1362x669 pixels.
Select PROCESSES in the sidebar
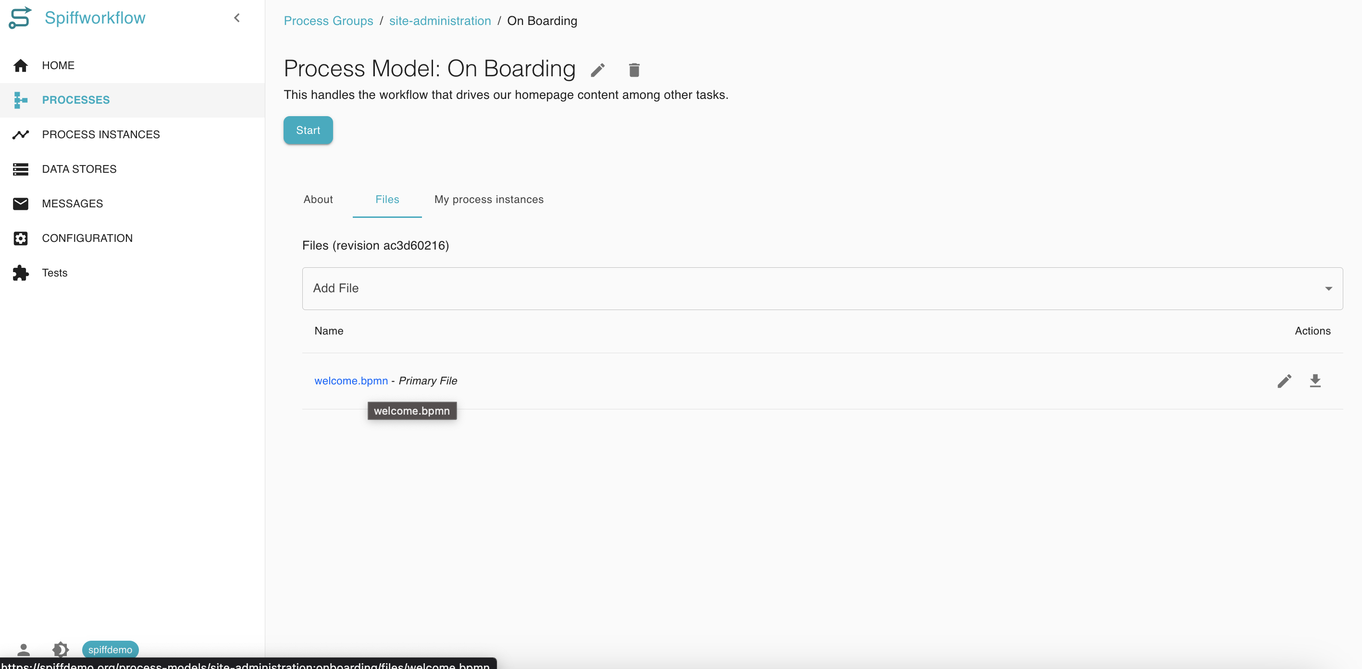click(x=76, y=100)
